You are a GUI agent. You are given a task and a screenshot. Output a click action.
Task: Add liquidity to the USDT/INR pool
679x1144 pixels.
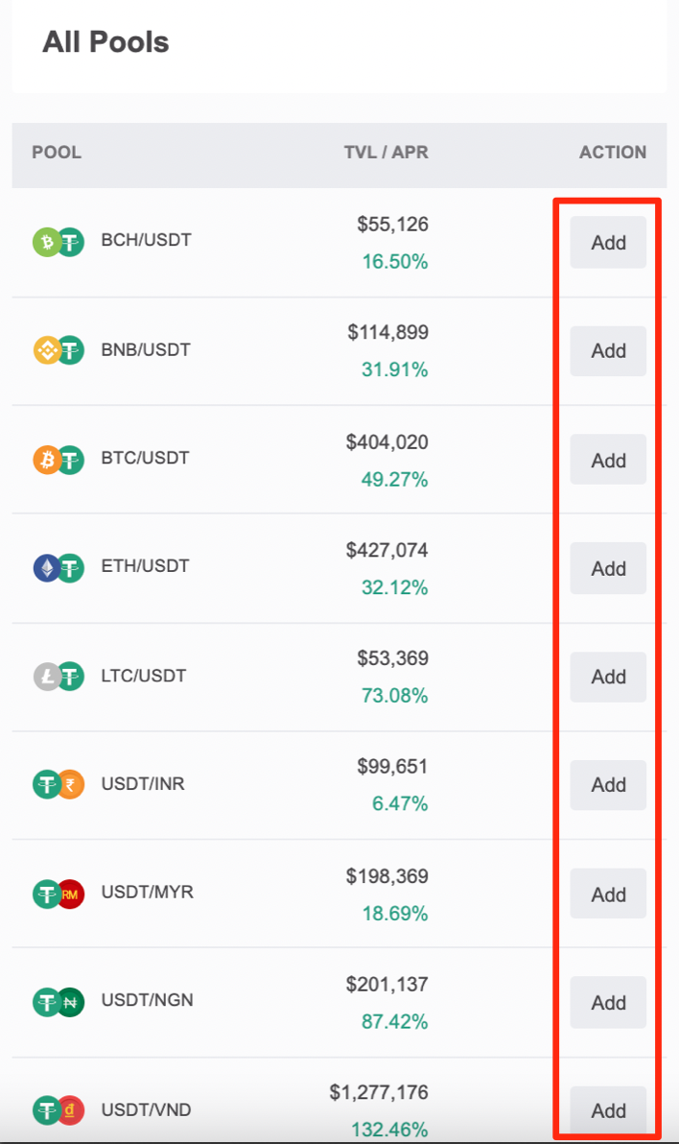point(608,785)
